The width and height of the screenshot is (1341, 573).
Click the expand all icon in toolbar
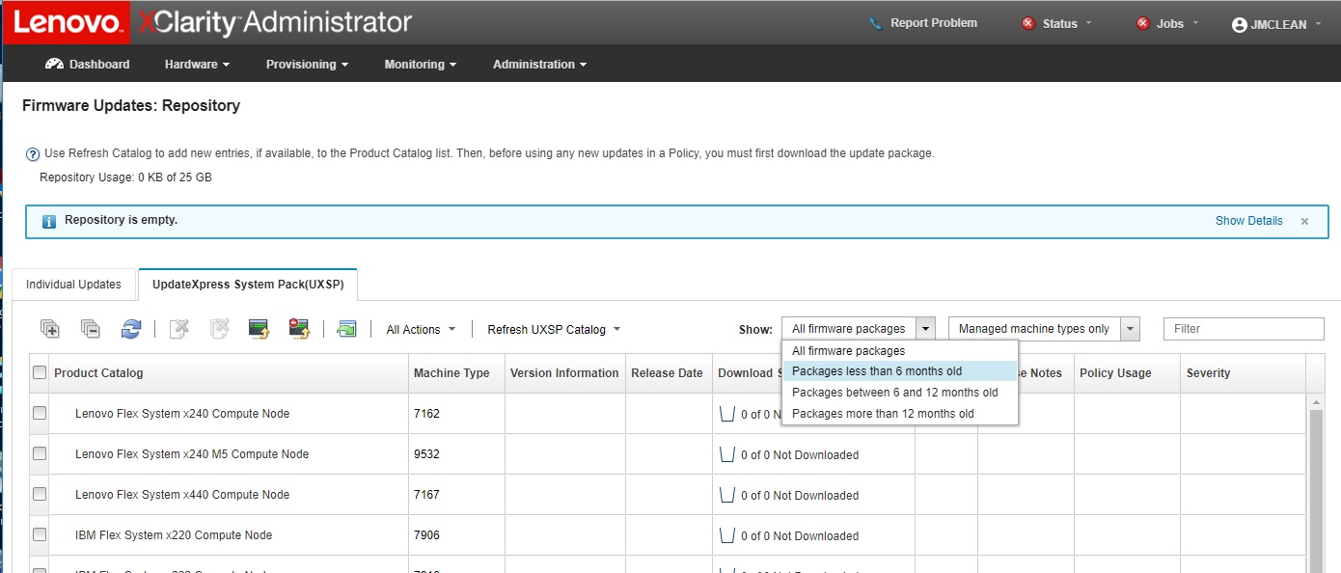(x=50, y=329)
